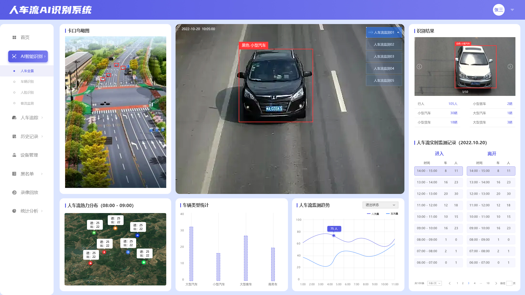The width and height of the screenshot is (525, 295).
Task: Go to page 10 of records
Action: [x=488, y=283]
